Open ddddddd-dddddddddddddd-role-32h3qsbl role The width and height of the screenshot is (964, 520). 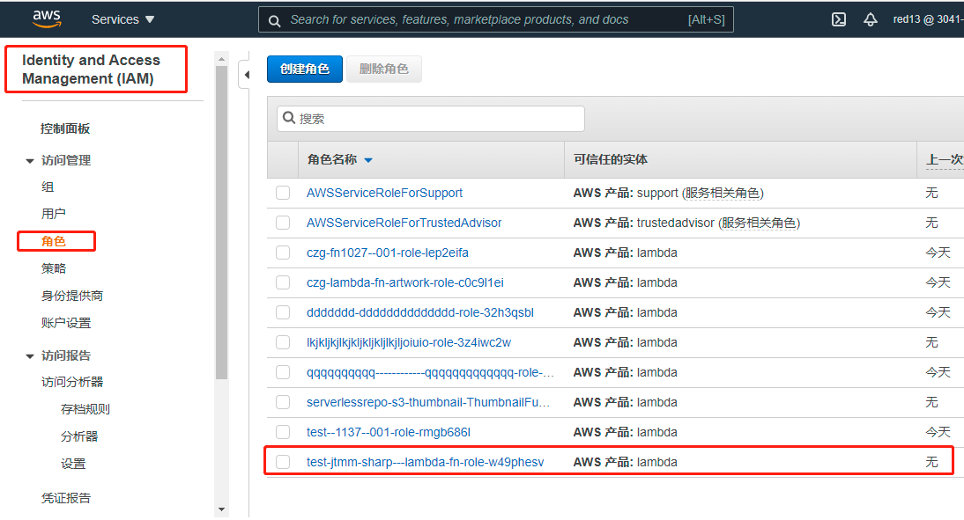tap(420, 312)
